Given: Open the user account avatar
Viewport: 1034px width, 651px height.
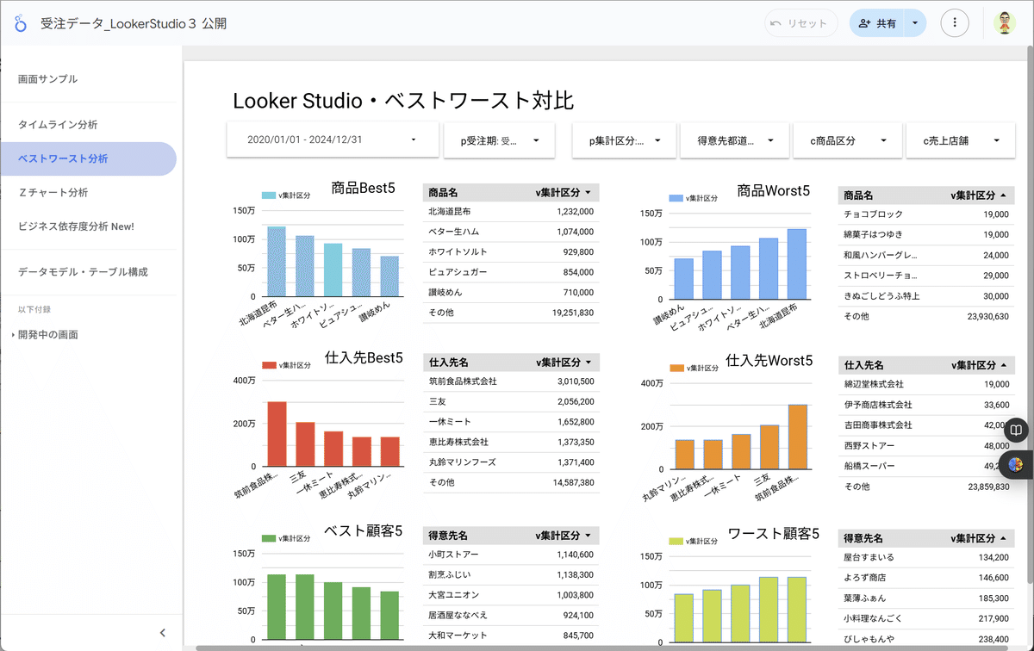Looking at the screenshot, I should pyautogui.click(x=1005, y=23).
